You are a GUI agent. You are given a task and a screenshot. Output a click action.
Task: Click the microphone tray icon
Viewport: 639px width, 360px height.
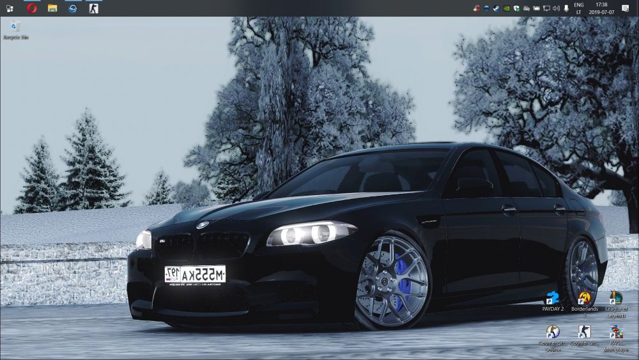pyautogui.click(x=566, y=8)
